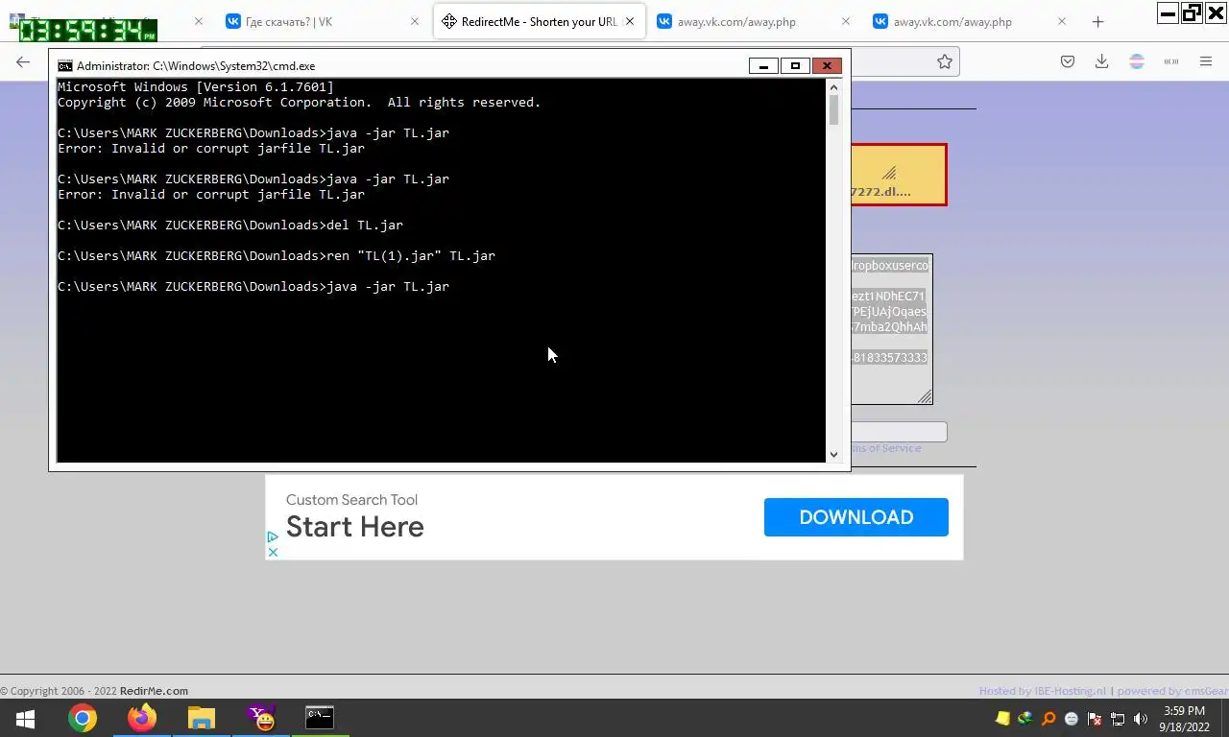The image size is (1229, 737).
Task: Open gray face tray icon
Action: 1072,719
